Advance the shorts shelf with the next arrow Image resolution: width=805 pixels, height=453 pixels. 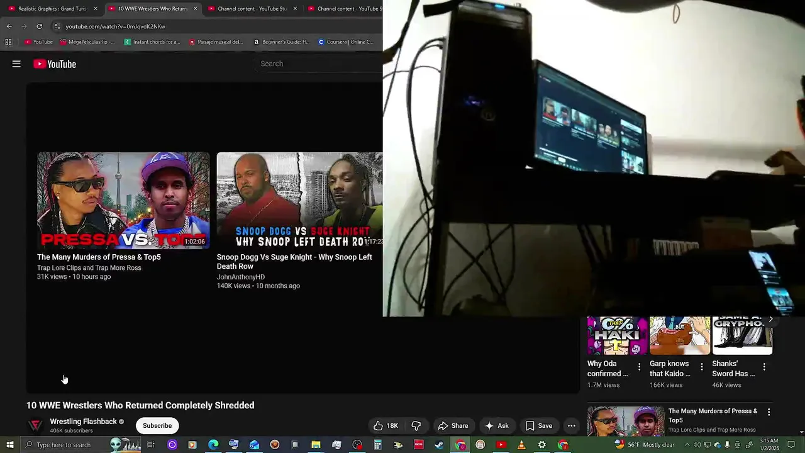770,320
